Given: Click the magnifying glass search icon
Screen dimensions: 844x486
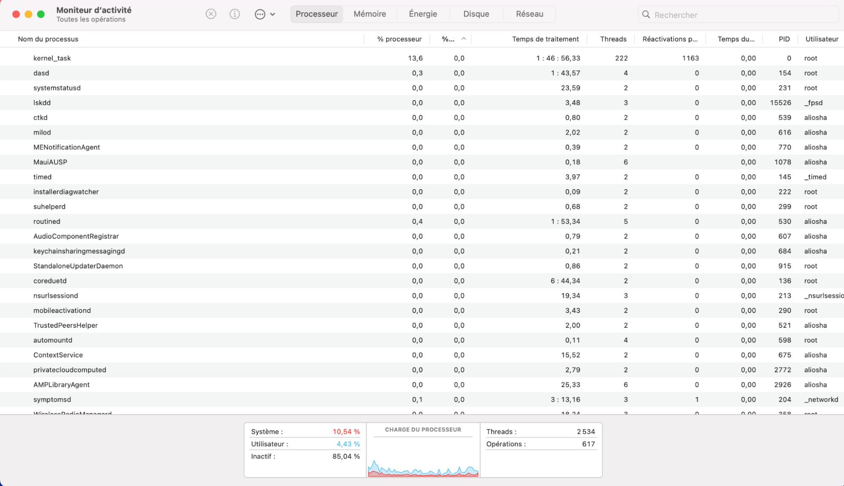Looking at the screenshot, I should click(646, 15).
